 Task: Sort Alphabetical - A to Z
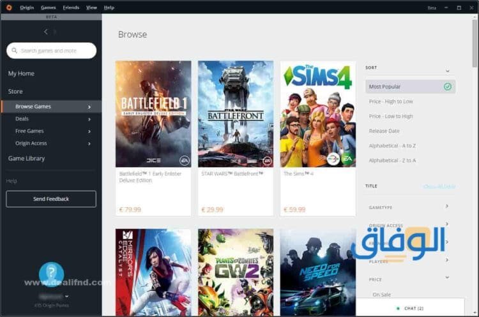pos(392,145)
